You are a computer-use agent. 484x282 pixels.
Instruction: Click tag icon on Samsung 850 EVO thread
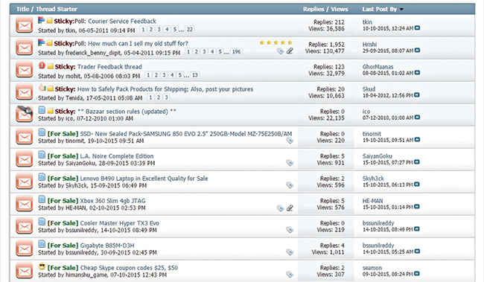point(290,141)
